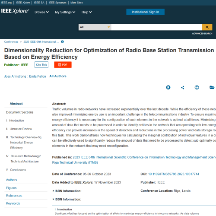The image size is (216, 216).
Task: Open the 2023 IEEE 64th International breadcrumb
Action: pos(41,42)
